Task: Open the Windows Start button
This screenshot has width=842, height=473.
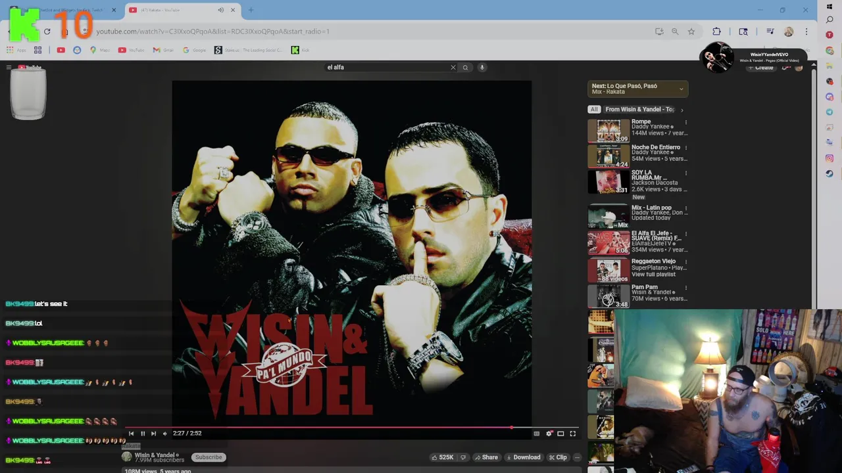Action: (830, 7)
